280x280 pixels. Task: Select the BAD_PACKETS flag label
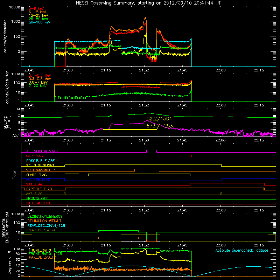[38, 203]
